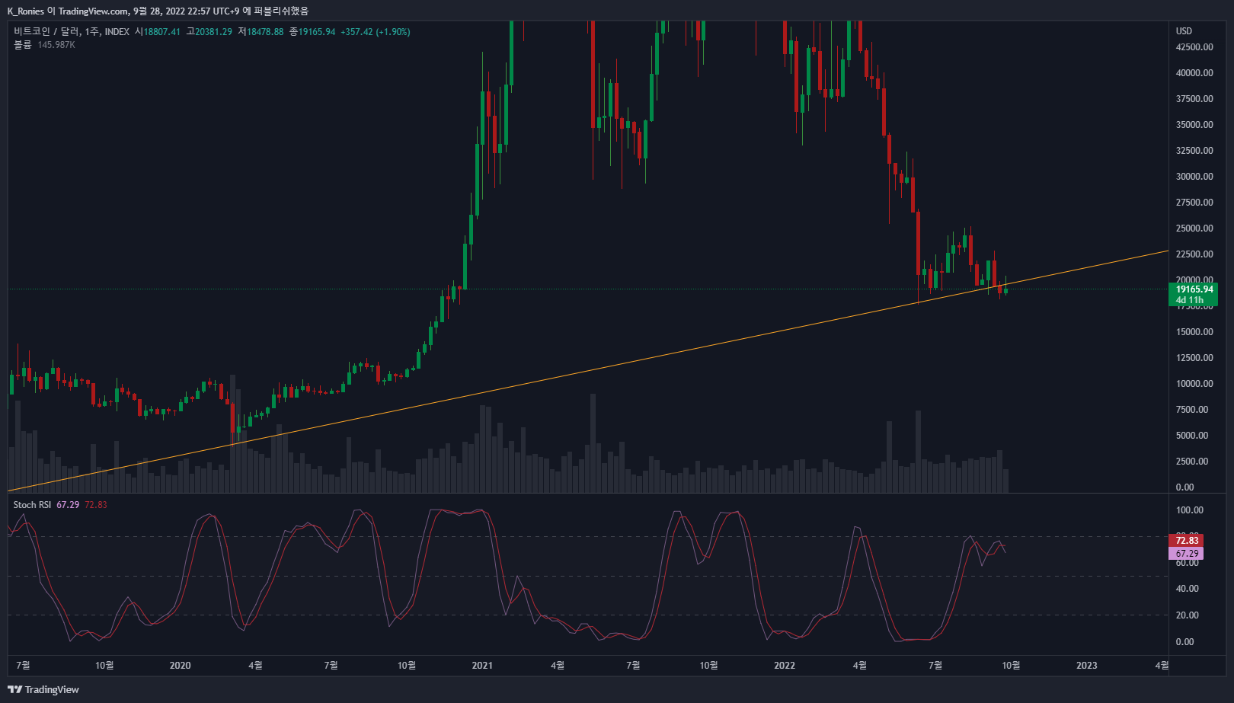Click the 32500.00 price axis label
This screenshot has height=703, width=1234.
tap(1194, 151)
